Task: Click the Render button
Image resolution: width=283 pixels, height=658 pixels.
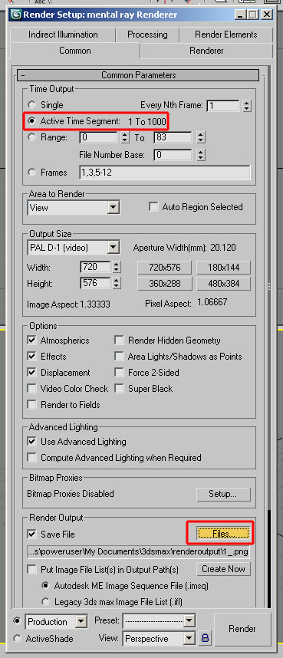Action: 242,629
